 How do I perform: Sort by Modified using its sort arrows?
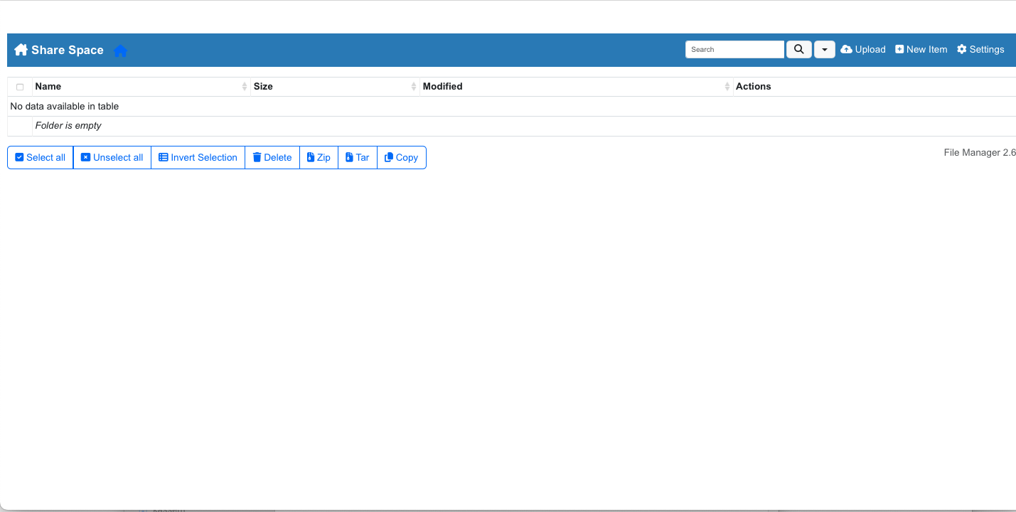(727, 85)
